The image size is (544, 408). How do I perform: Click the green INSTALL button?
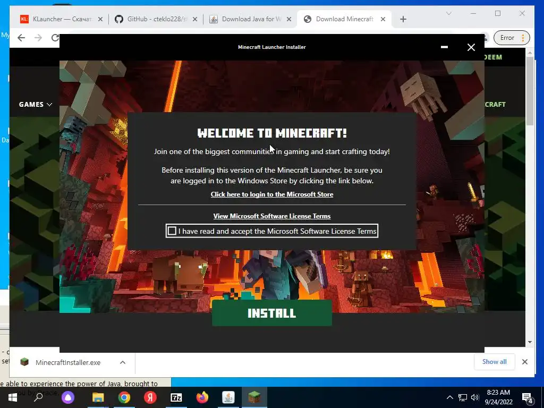coord(271,313)
